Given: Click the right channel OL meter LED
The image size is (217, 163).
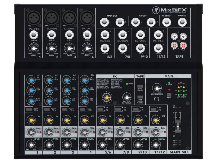Looking at the screenshot, I should point(184,83).
